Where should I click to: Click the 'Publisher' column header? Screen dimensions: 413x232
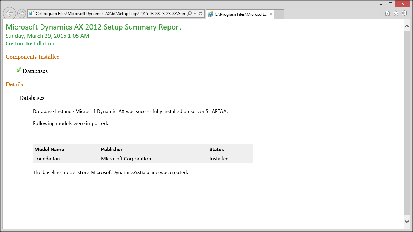(112, 149)
